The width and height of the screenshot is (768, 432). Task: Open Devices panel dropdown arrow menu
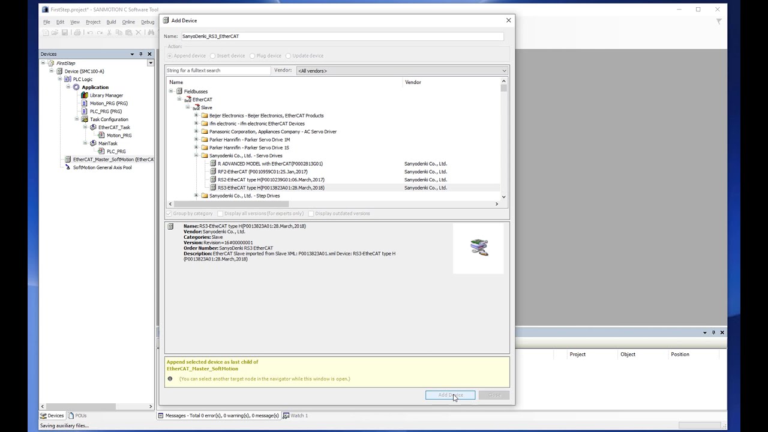coord(132,54)
